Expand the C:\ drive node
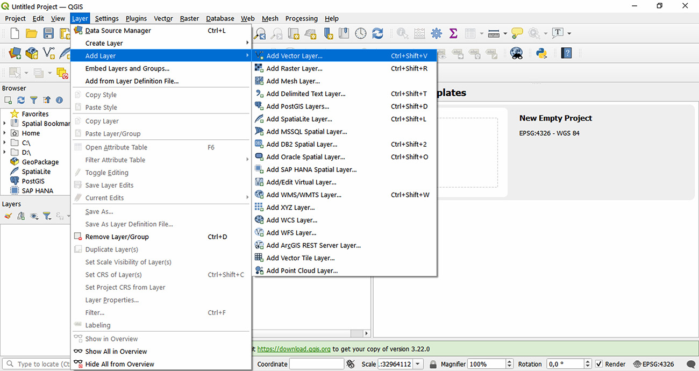Screen dimensions: 699x371 point(5,143)
